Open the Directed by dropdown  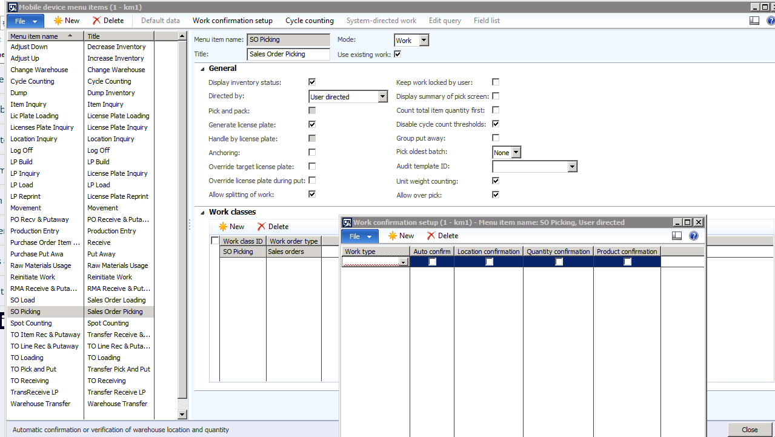(382, 96)
